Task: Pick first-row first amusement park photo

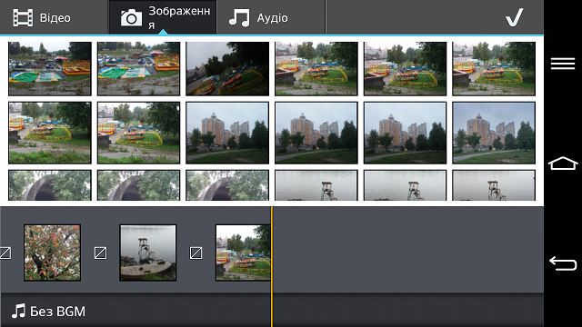Action: pos(50,69)
